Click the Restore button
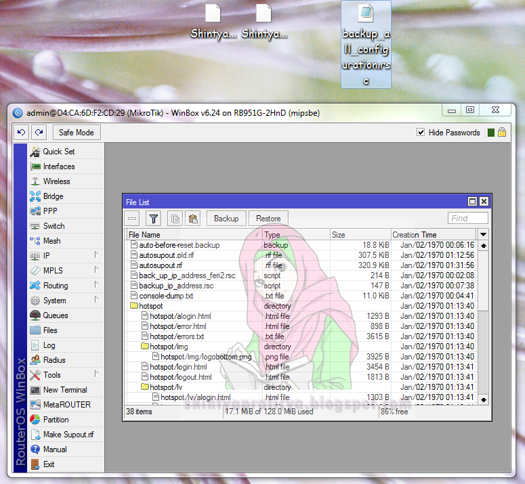This screenshot has height=484, width=525. tap(268, 219)
